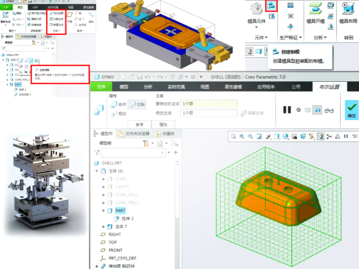Open the model tree settings hammer icon in the SHELL window
359x269 pixels.
(145, 143)
